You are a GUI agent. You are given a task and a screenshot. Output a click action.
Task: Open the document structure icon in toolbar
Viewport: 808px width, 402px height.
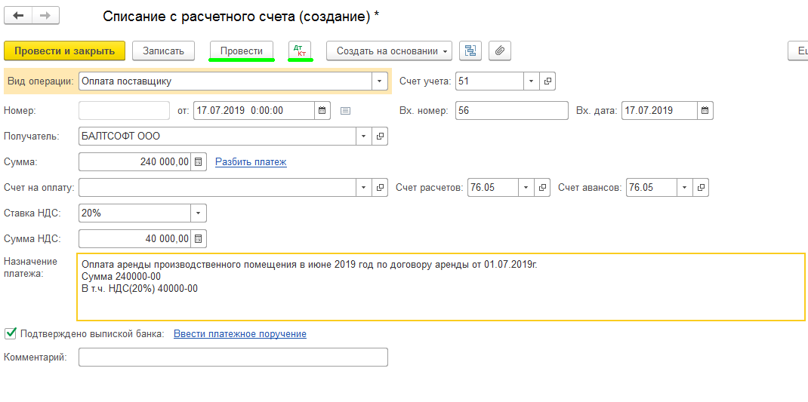pos(471,51)
